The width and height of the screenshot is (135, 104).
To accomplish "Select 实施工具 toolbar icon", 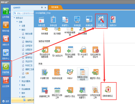I will pos(101,21).
